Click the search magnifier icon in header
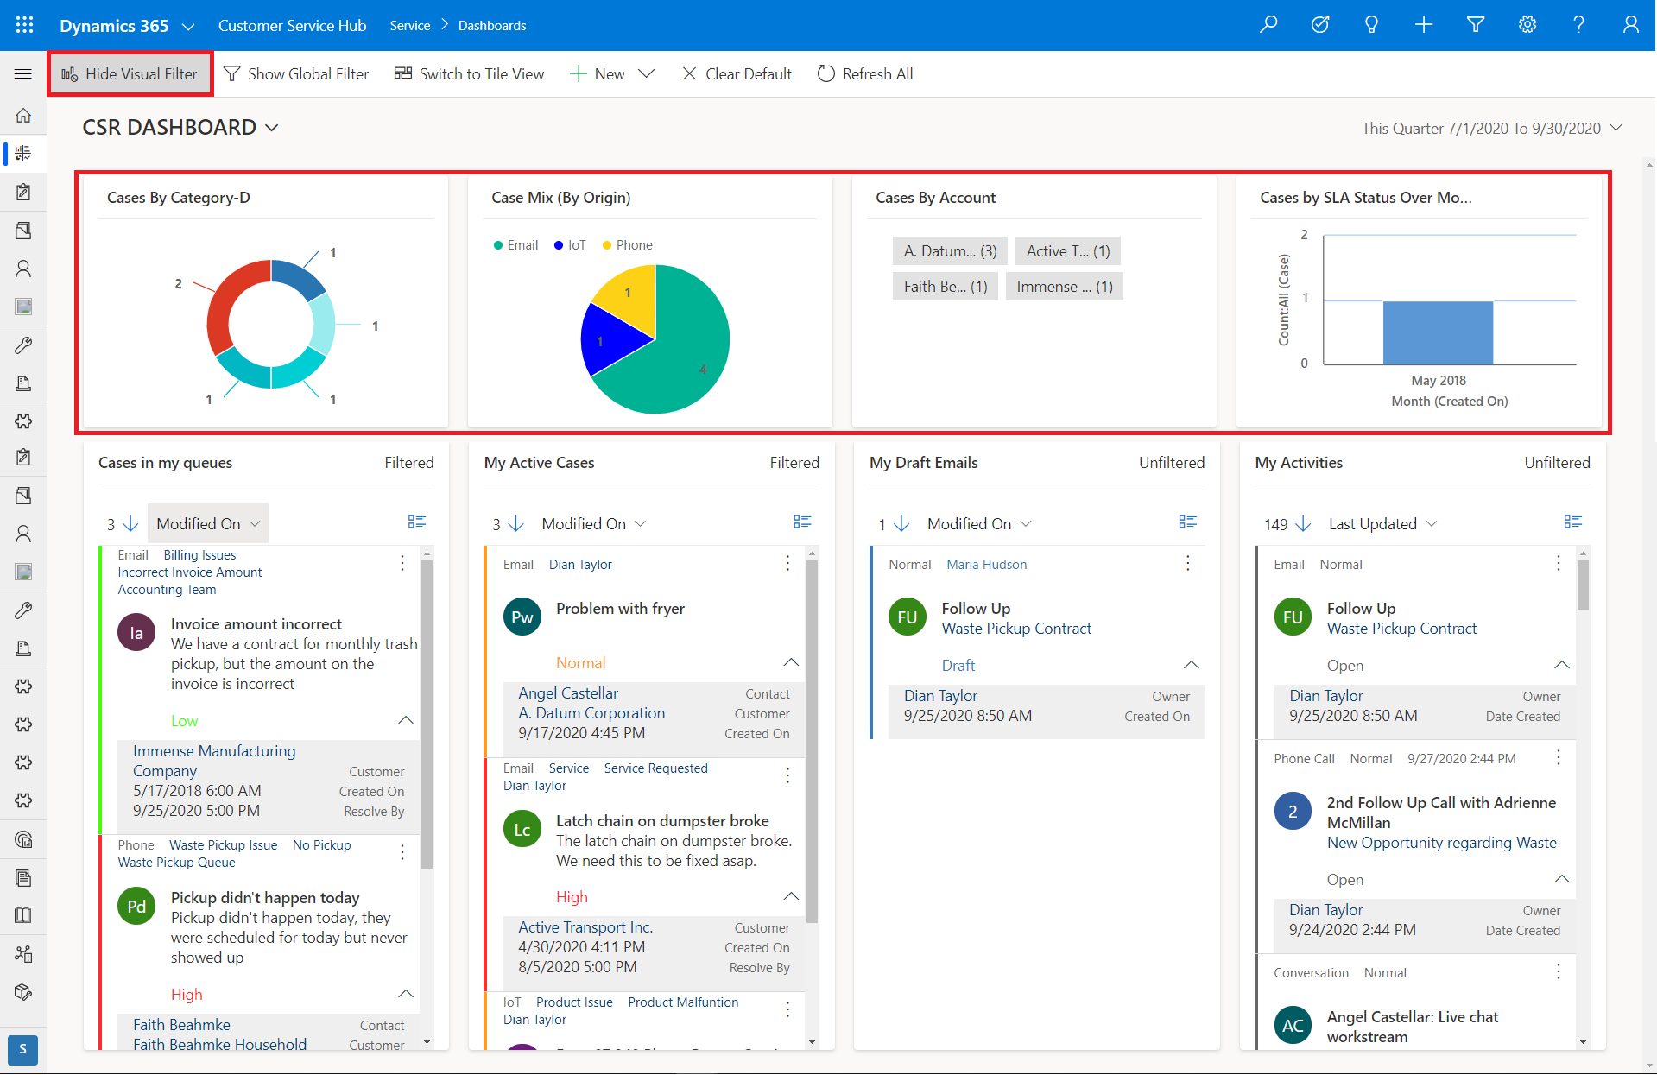This screenshot has width=1657, height=1075. coord(1268,25)
